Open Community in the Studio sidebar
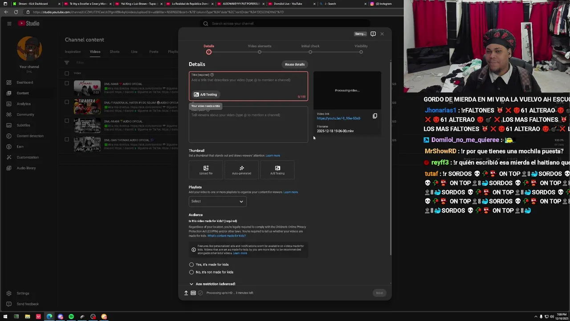The height and width of the screenshot is (321, 570). 25,115
